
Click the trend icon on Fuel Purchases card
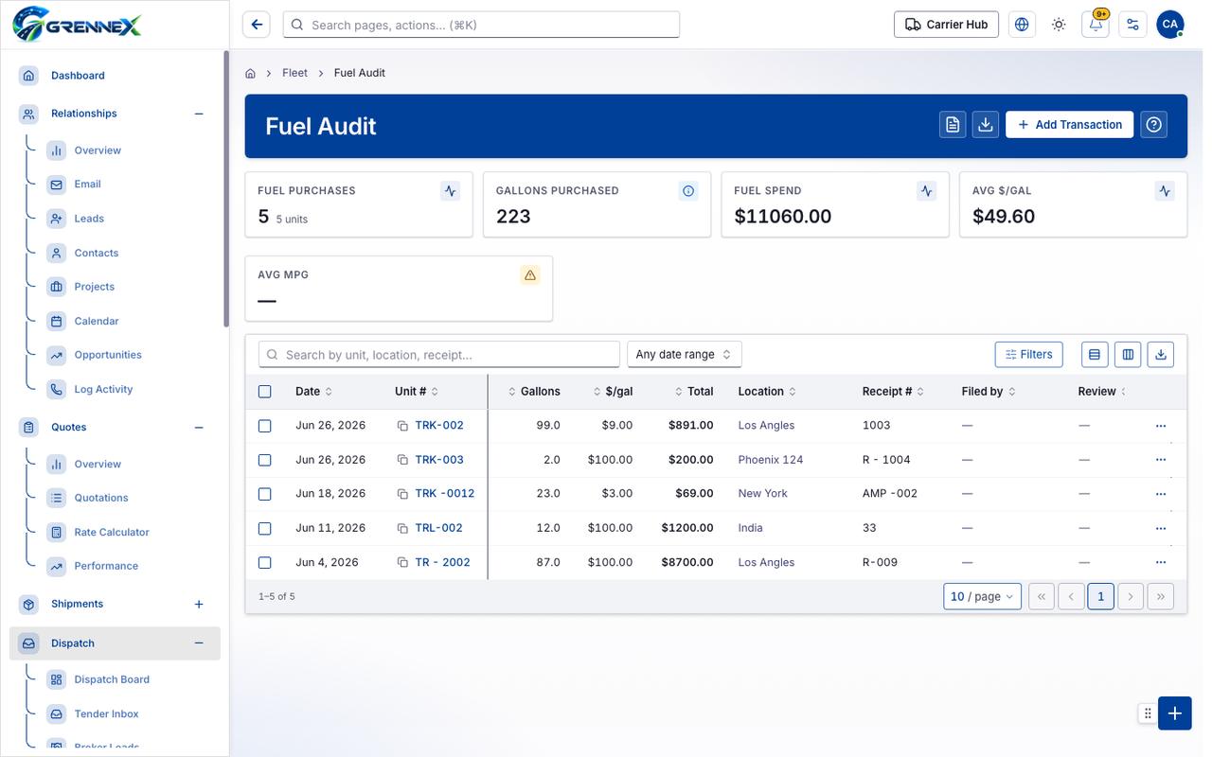(451, 191)
